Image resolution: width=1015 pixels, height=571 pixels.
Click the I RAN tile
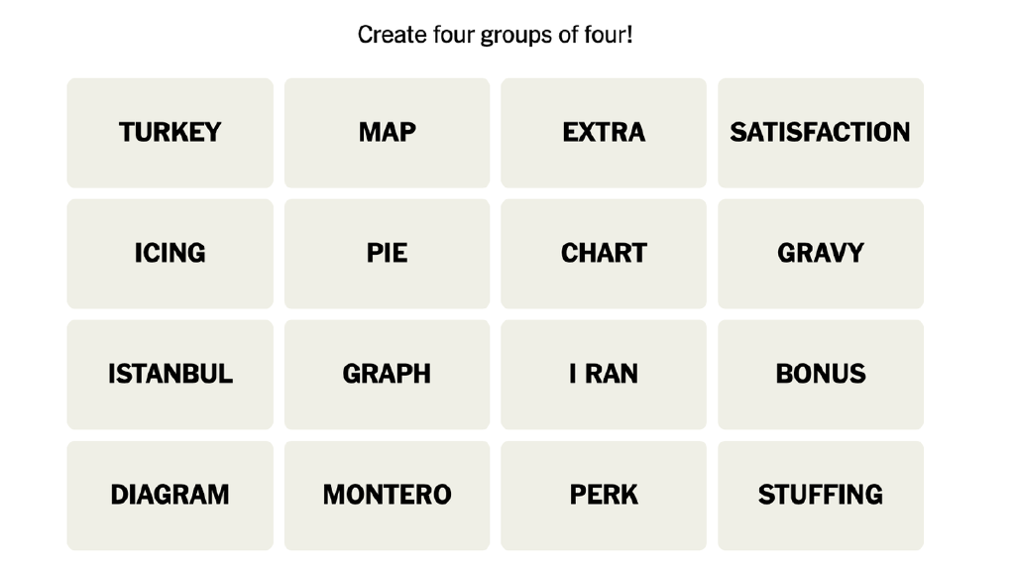click(604, 375)
